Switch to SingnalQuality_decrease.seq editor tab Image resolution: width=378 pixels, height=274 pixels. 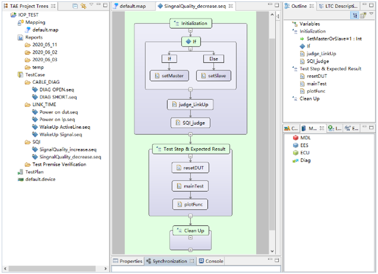coord(195,6)
